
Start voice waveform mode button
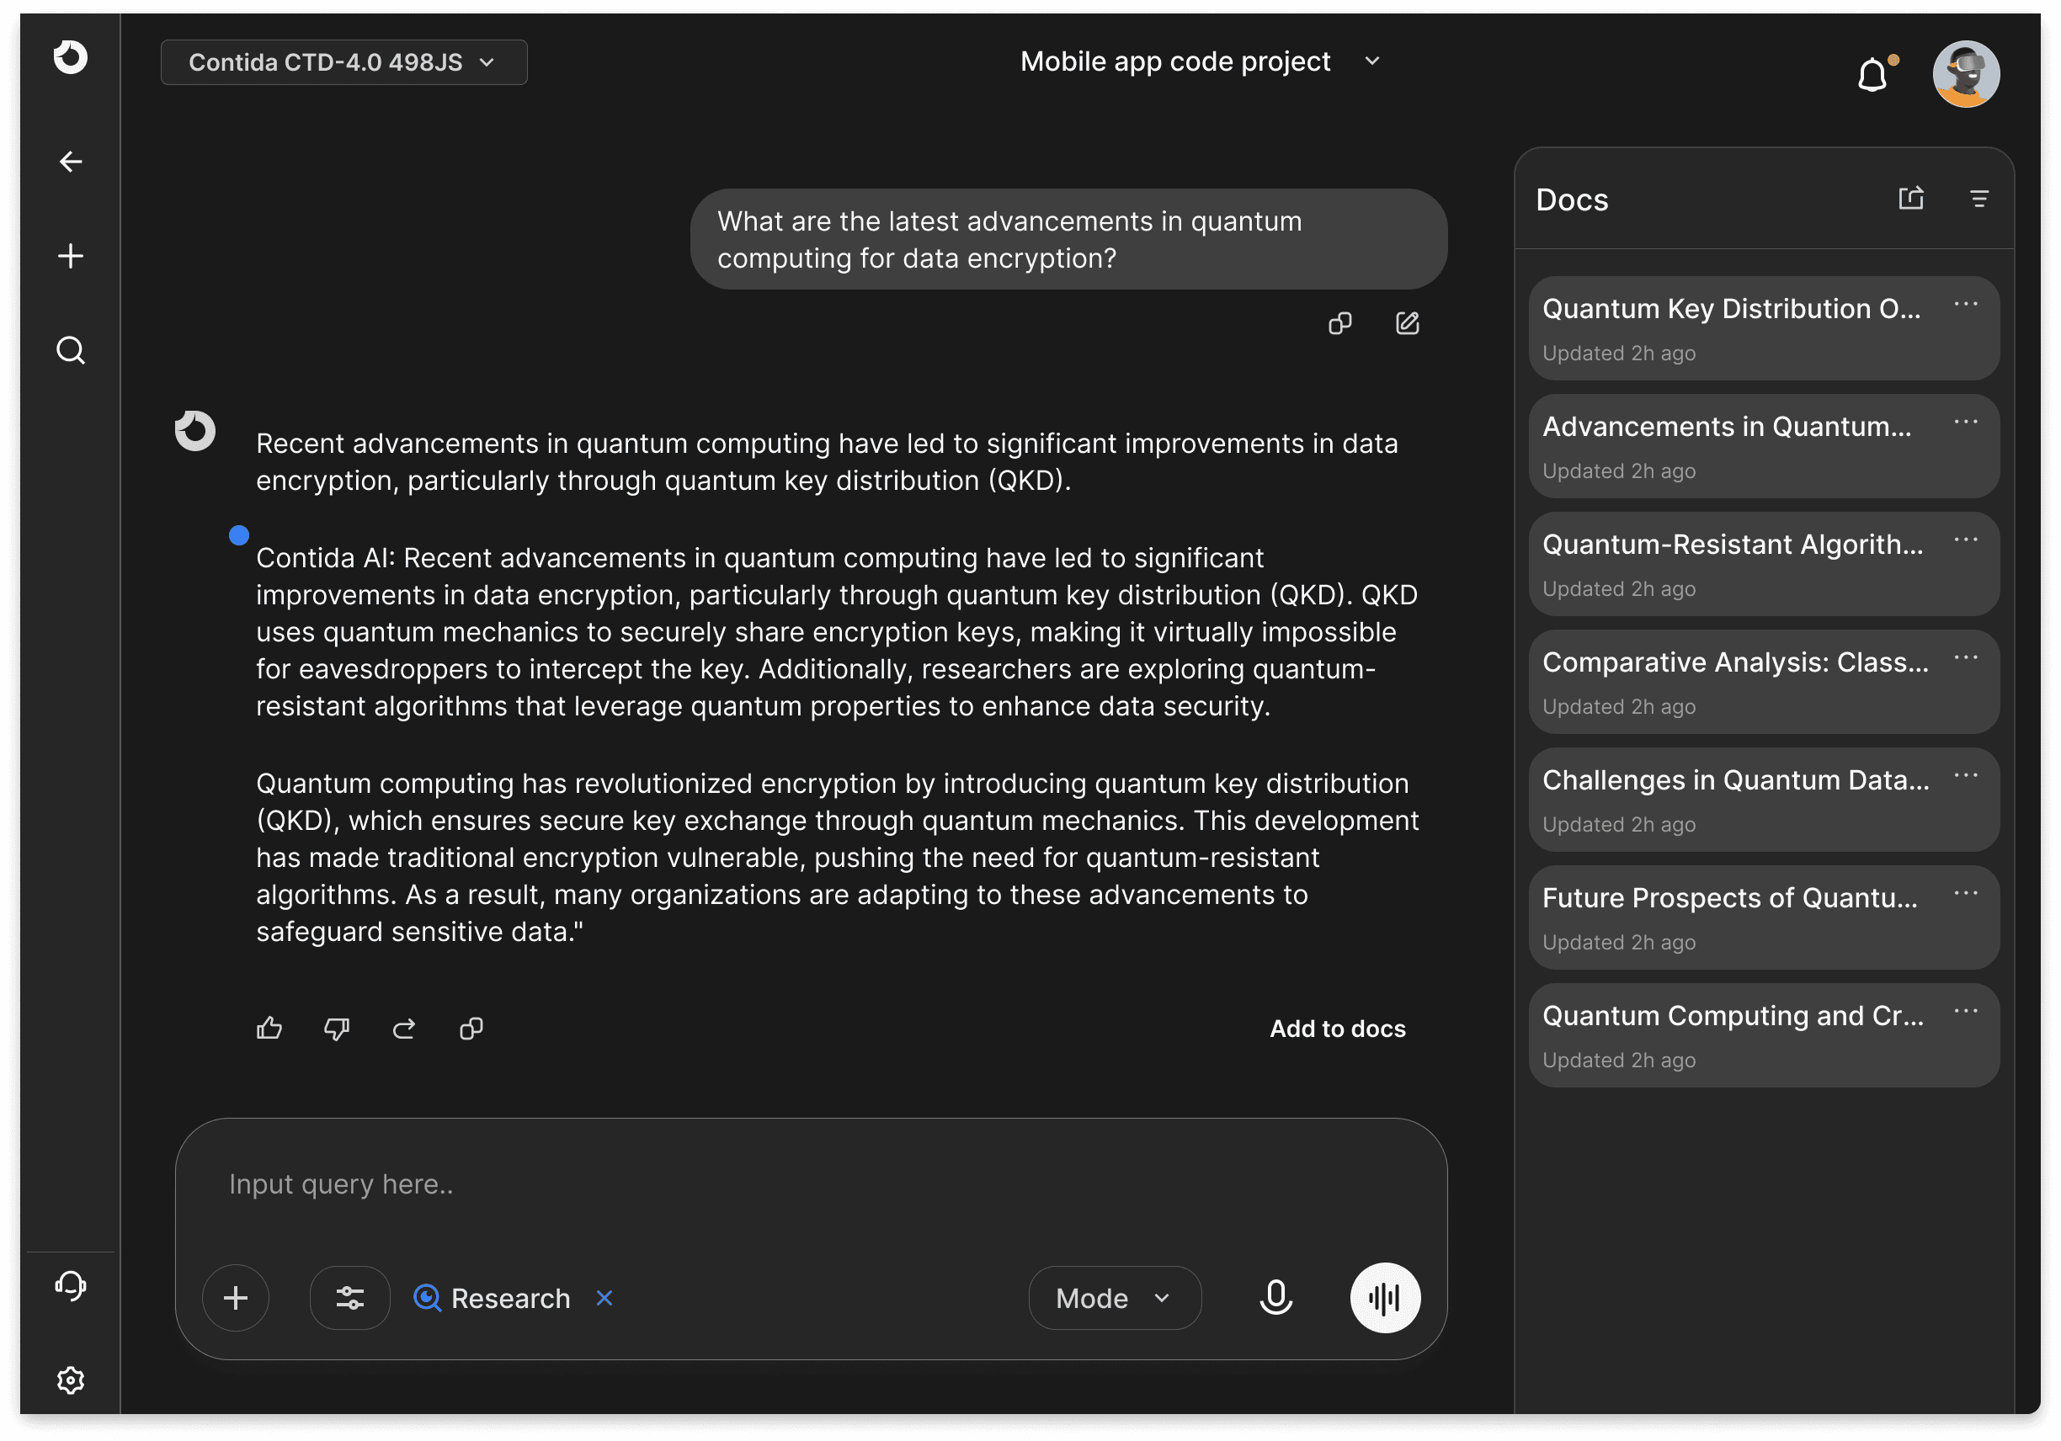(1384, 1297)
